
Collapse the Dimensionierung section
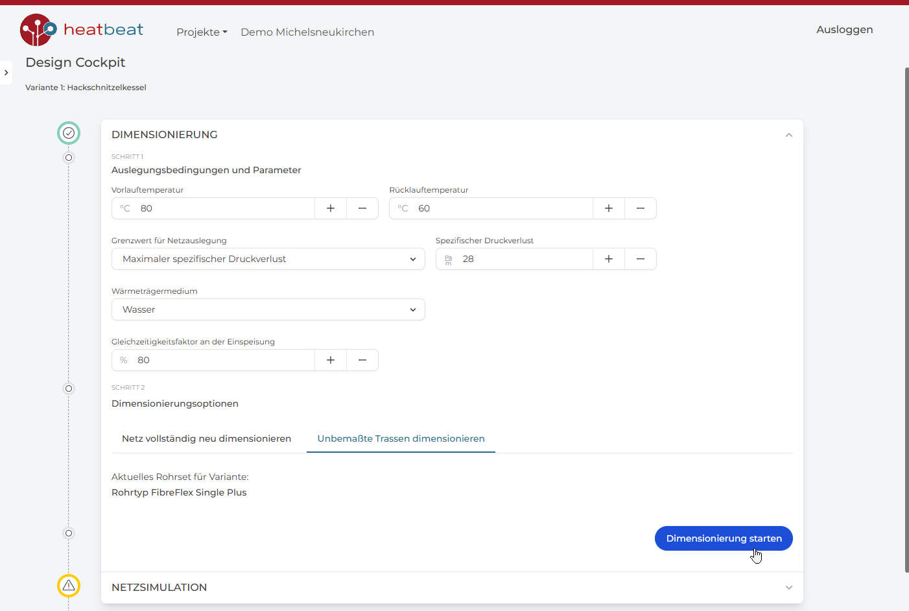coord(788,135)
